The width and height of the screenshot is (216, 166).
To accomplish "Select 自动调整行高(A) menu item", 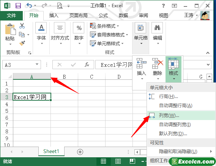I will 181,106.
